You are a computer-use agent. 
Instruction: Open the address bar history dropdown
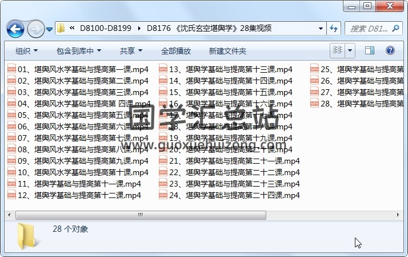(x=321, y=29)
